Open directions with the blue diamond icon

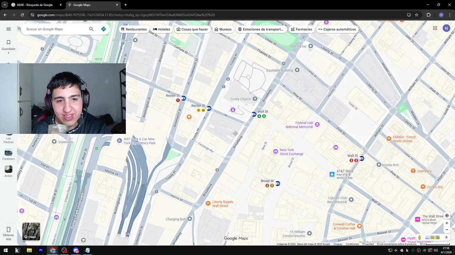point(103,29)
